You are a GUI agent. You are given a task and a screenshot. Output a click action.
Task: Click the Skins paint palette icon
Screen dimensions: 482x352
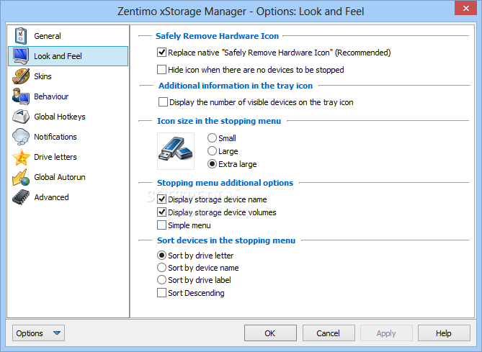coord(21,76)
